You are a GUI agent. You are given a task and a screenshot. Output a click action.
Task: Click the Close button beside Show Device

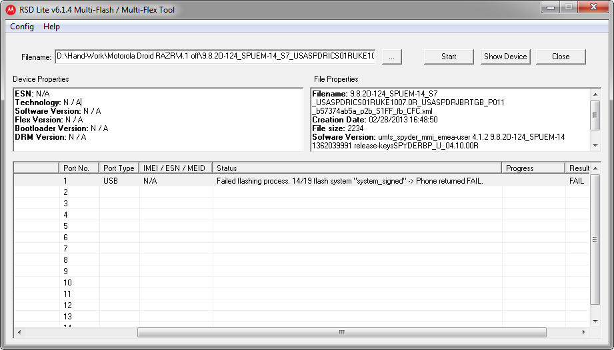pos(561,57)
